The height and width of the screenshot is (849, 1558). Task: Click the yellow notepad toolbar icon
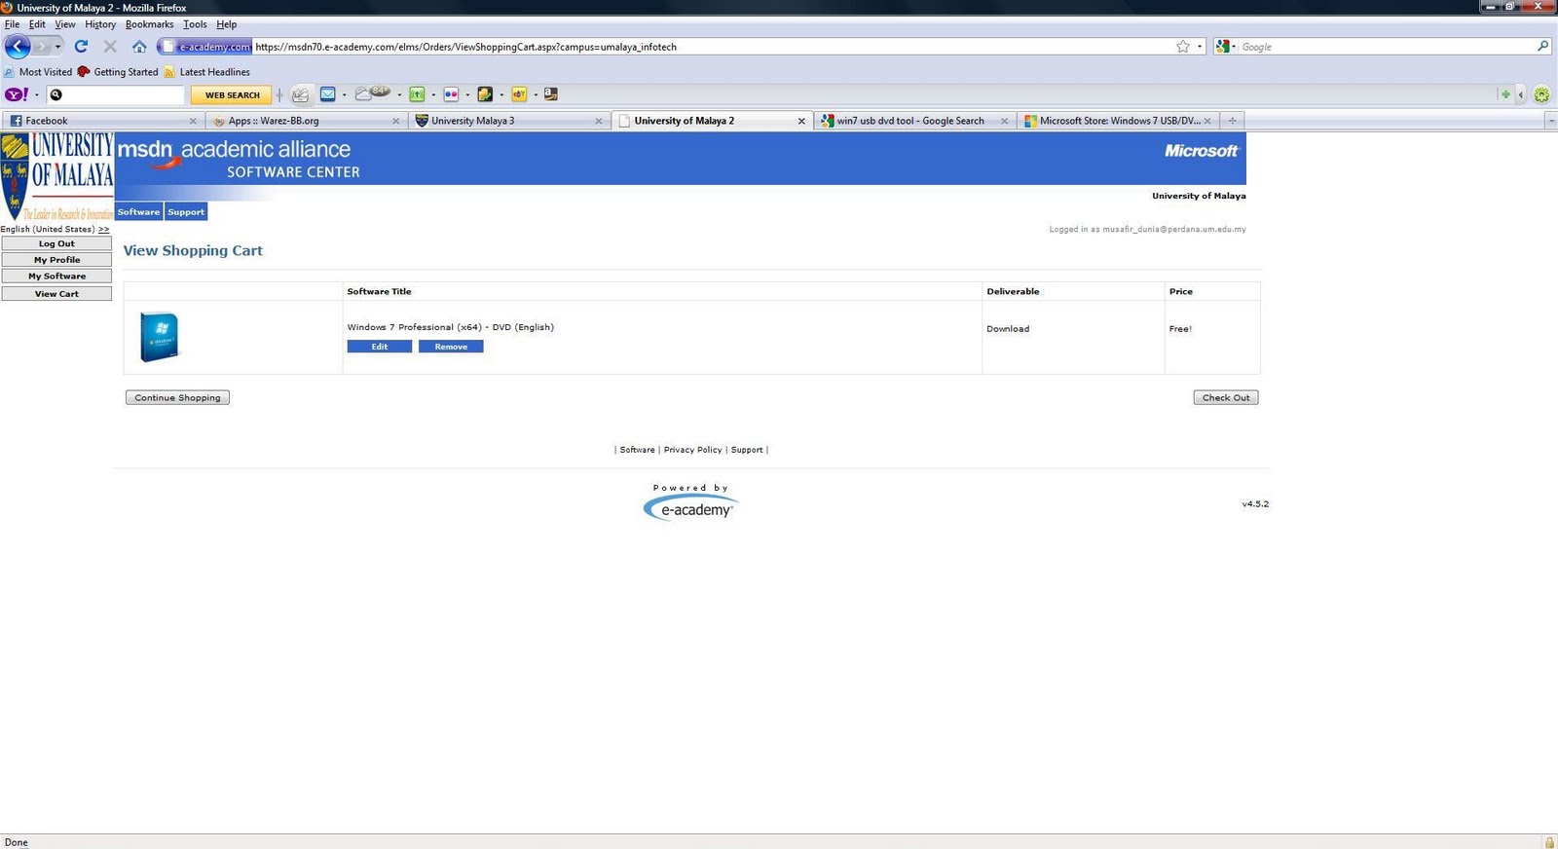click(485, 94)
